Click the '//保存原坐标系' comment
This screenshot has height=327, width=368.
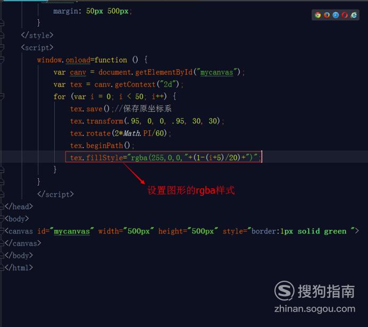pyautogui.click(x=143, y=108)
